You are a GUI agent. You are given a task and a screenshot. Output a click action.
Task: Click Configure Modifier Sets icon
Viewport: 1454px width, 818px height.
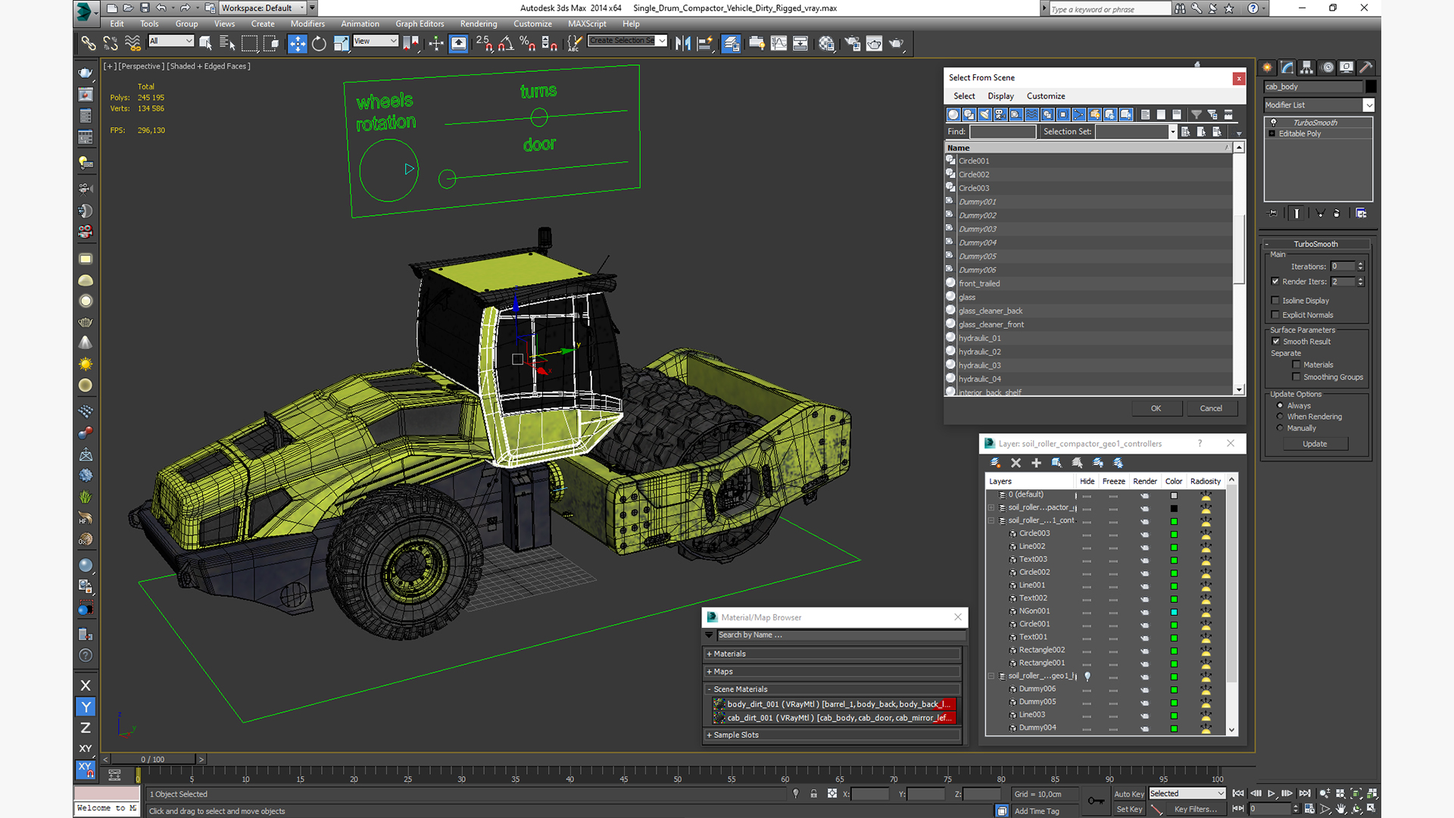pyautogui.click(x=1361, y=214)
